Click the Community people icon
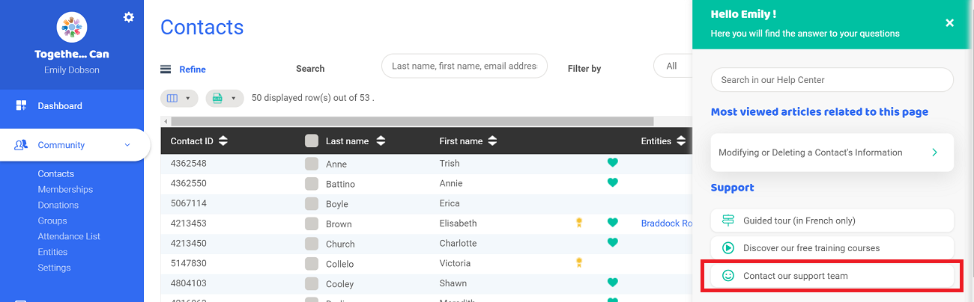Screen dimensions: 974x302 click(x=21, y=145)
